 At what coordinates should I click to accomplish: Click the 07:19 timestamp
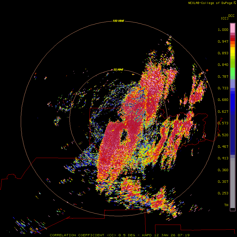pos(184,235)
